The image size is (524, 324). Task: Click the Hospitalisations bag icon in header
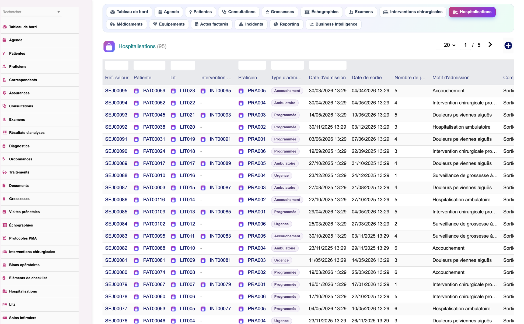(x=109, y=47)
